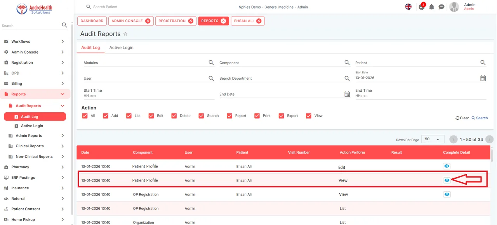View complete detail for the OP Registration View row
Image resolution: width=497 pixels, height=225 pixels.
(447, 194)
